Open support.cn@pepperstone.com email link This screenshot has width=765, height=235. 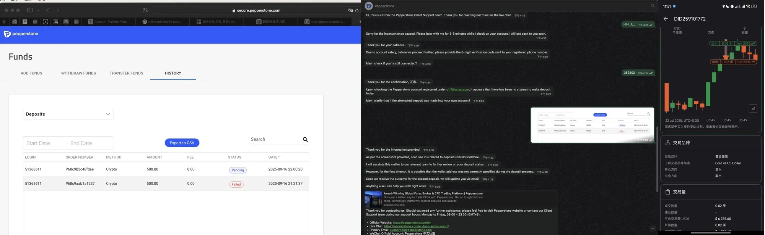tap(411, 230)
